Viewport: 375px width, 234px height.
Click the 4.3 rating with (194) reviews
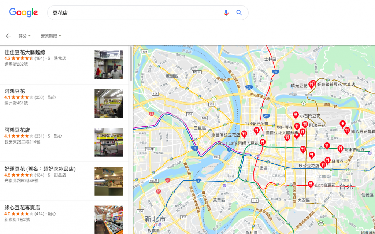(24, 58)
